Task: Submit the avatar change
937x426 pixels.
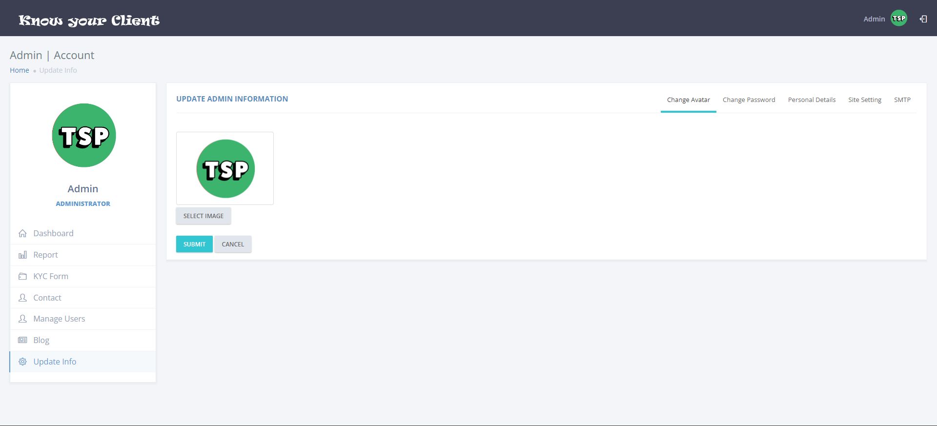Action: [194, 244]
